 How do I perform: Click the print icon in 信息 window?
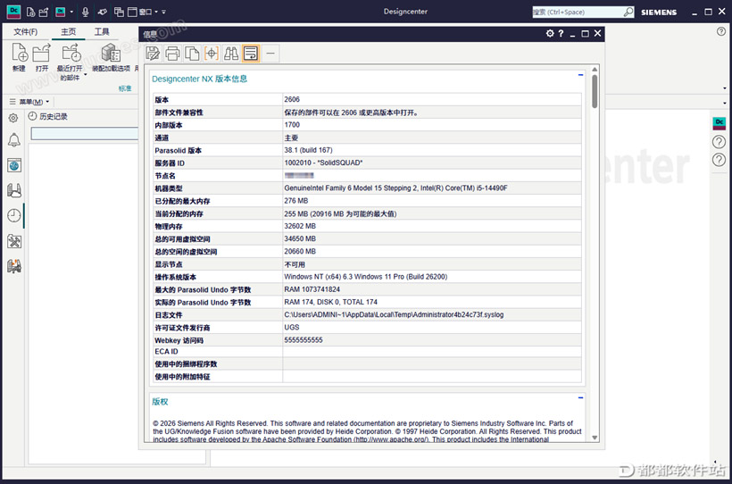coord(172,54)
